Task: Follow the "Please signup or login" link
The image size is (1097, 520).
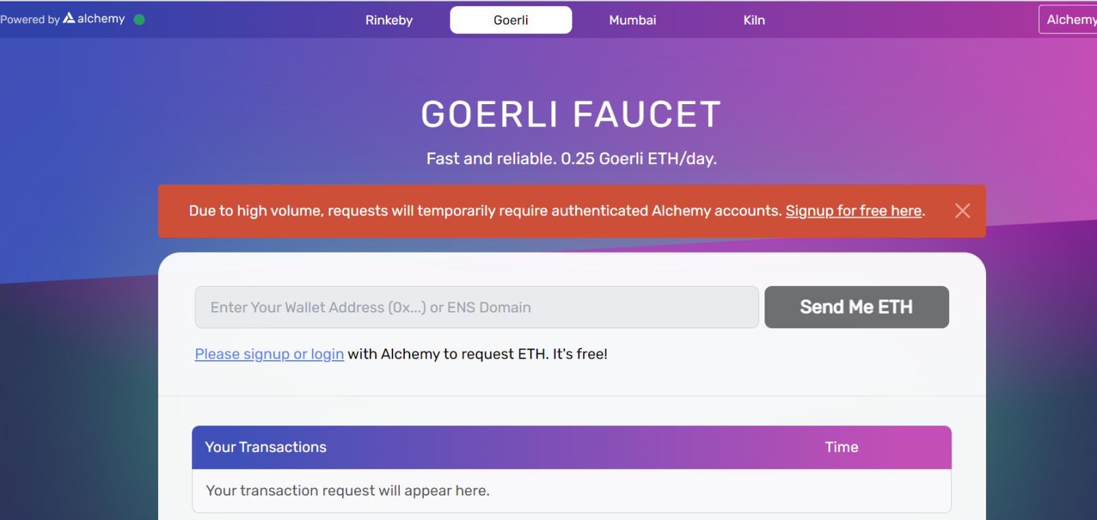Action: tap(269, 354)
